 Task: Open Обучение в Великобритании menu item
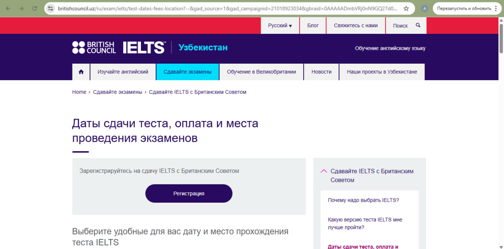(x=261, y=72)
